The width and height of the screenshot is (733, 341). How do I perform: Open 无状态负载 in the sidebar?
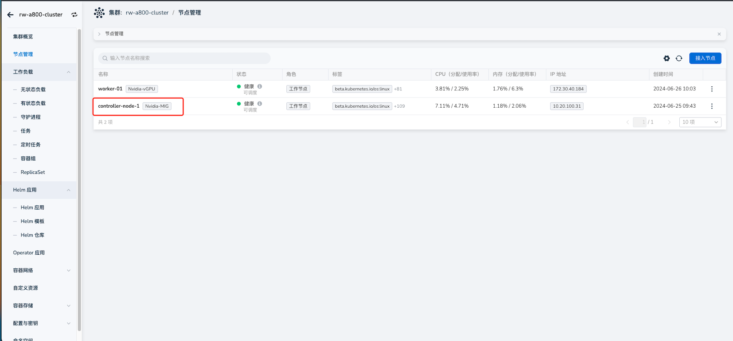tap(33, 89)
